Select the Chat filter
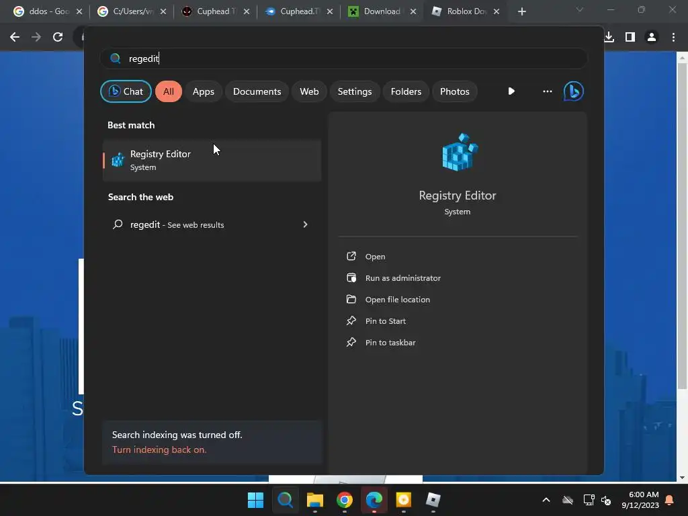Viewport: 688px width, 516px height. (x=126, y=91)
